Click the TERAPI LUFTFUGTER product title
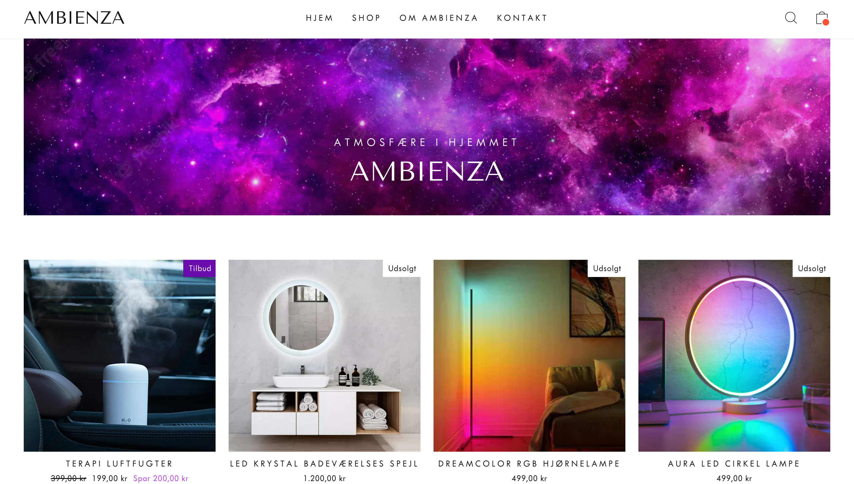This screenshot has width=854, height=484. [120, 464]
